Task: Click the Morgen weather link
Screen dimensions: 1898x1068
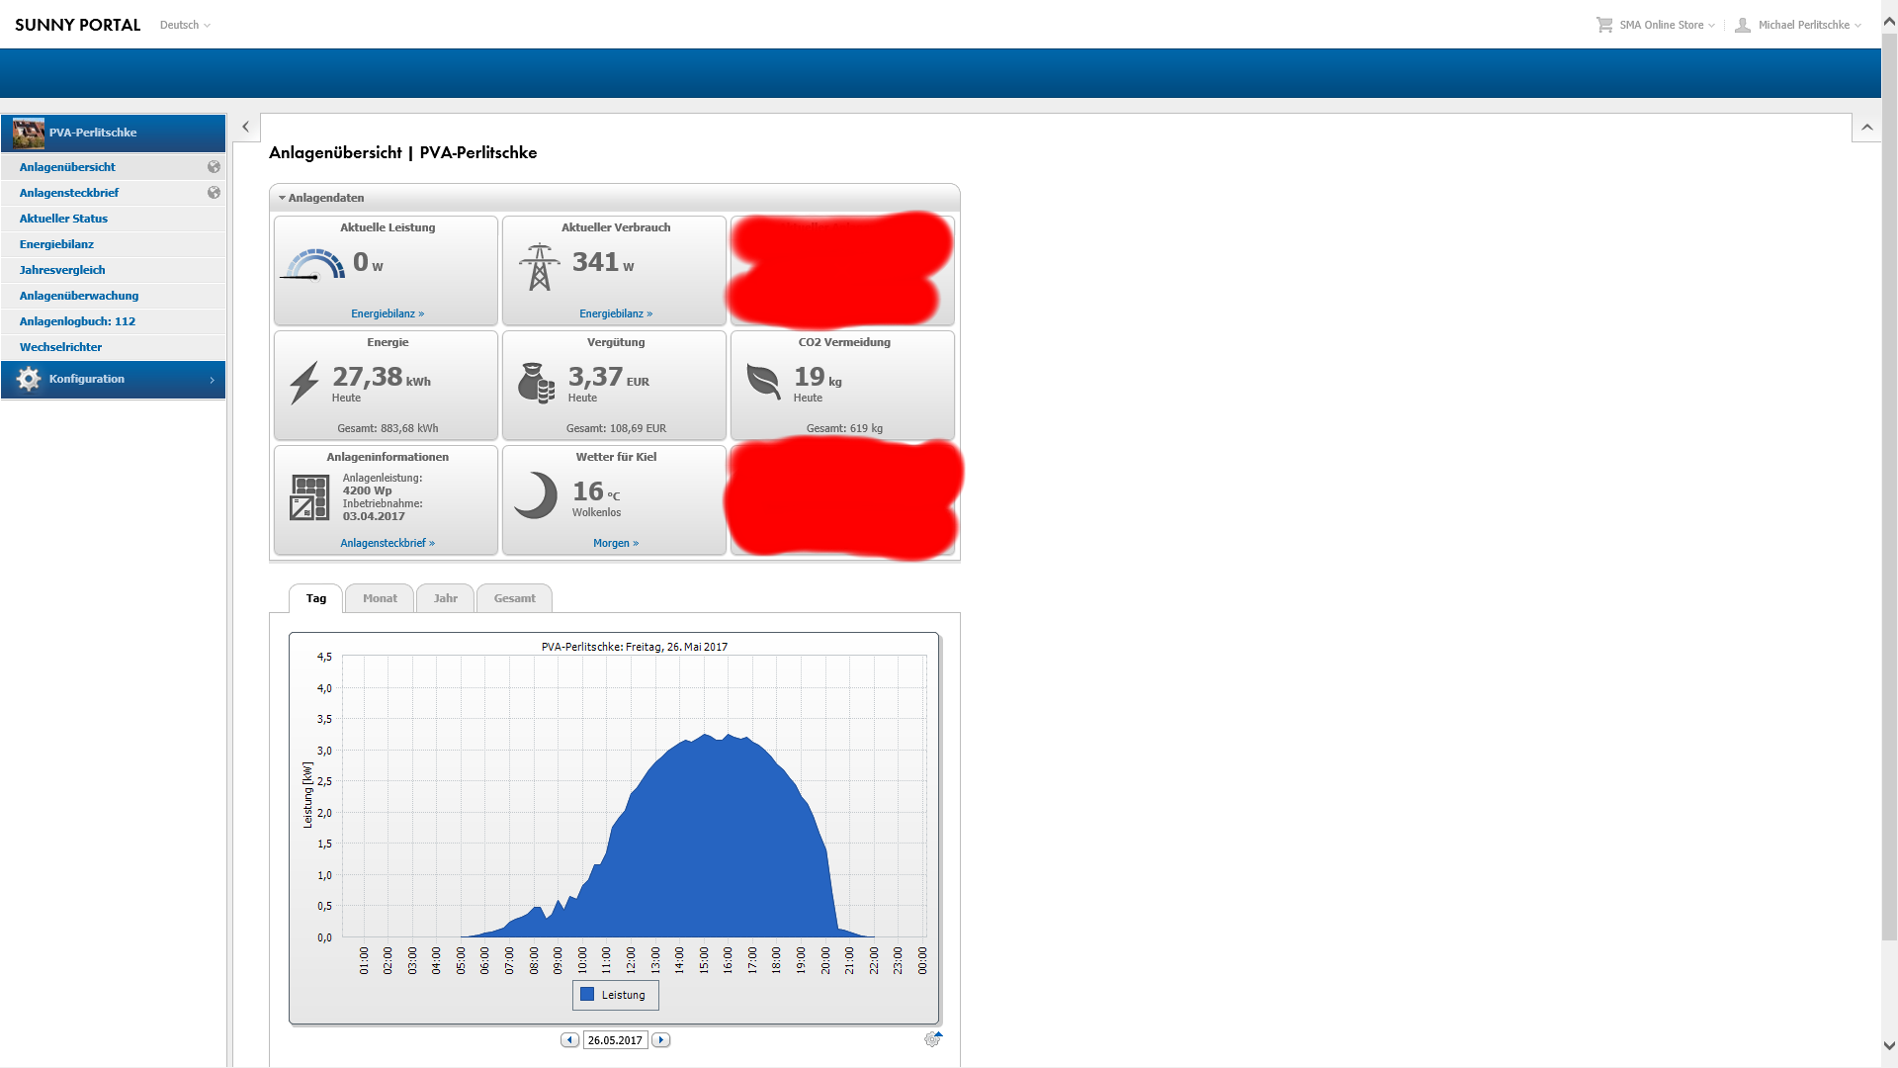Action: [615, 543]
